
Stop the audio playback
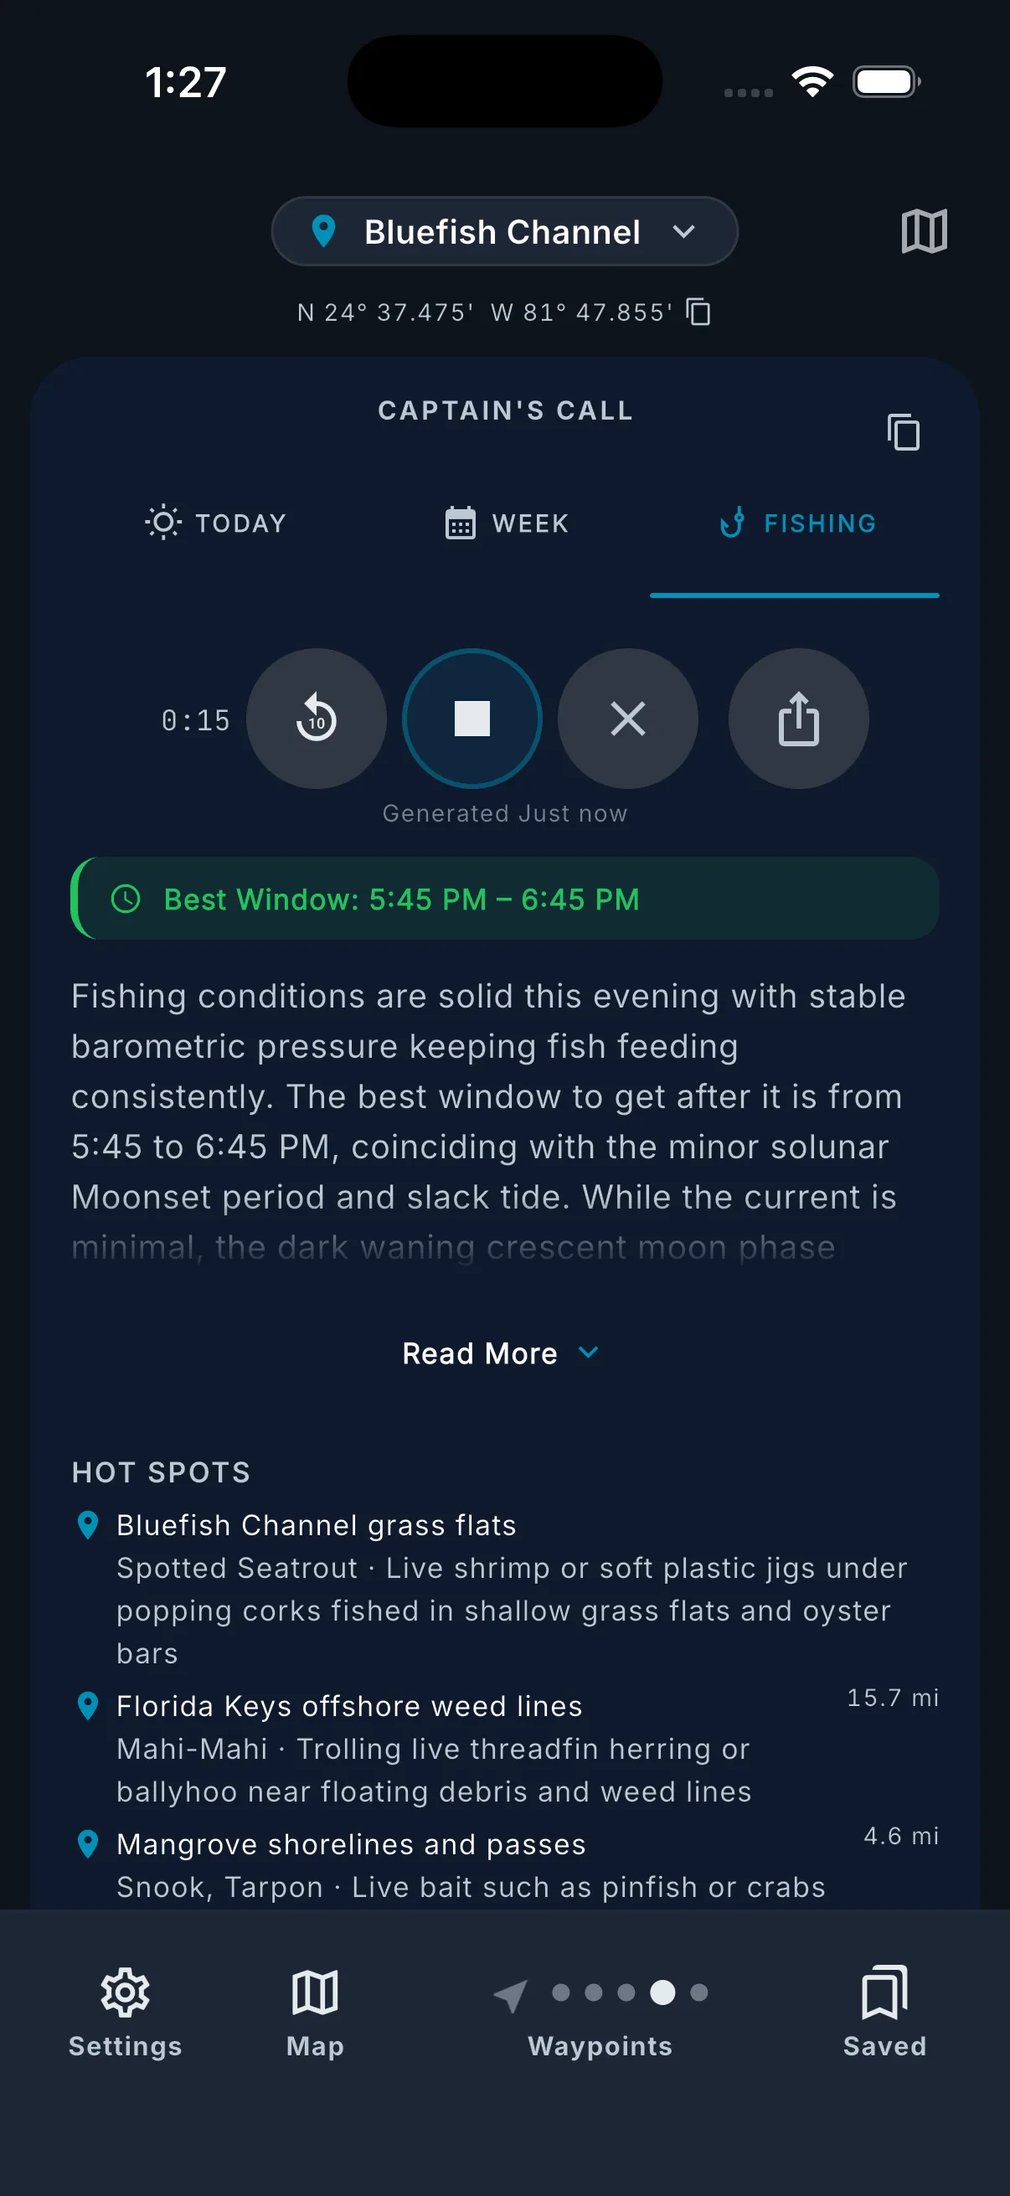click(x=472, y=719)
